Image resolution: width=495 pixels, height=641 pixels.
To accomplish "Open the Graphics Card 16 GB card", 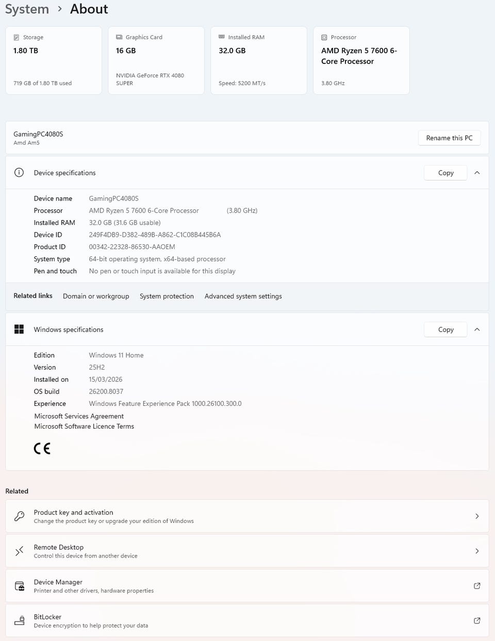I will pos(156,60).
